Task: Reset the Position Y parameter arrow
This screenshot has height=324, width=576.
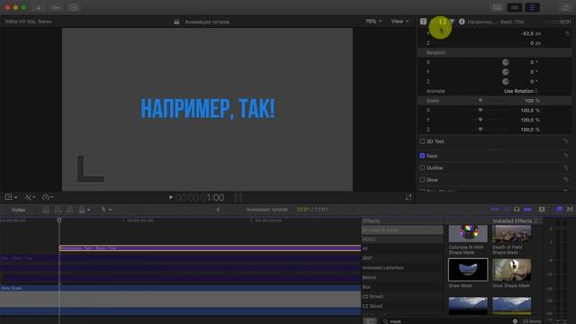Action: [568, 33]
